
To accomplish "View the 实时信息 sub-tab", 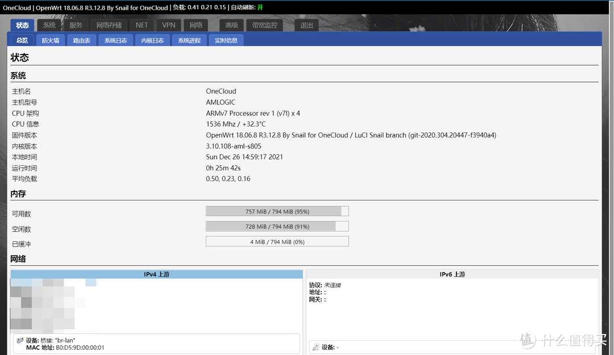I will pyautogui.click(x=226, y=40).
